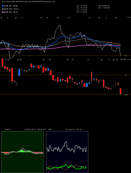Open the ADX indicator chart panel

coord(67,152)
